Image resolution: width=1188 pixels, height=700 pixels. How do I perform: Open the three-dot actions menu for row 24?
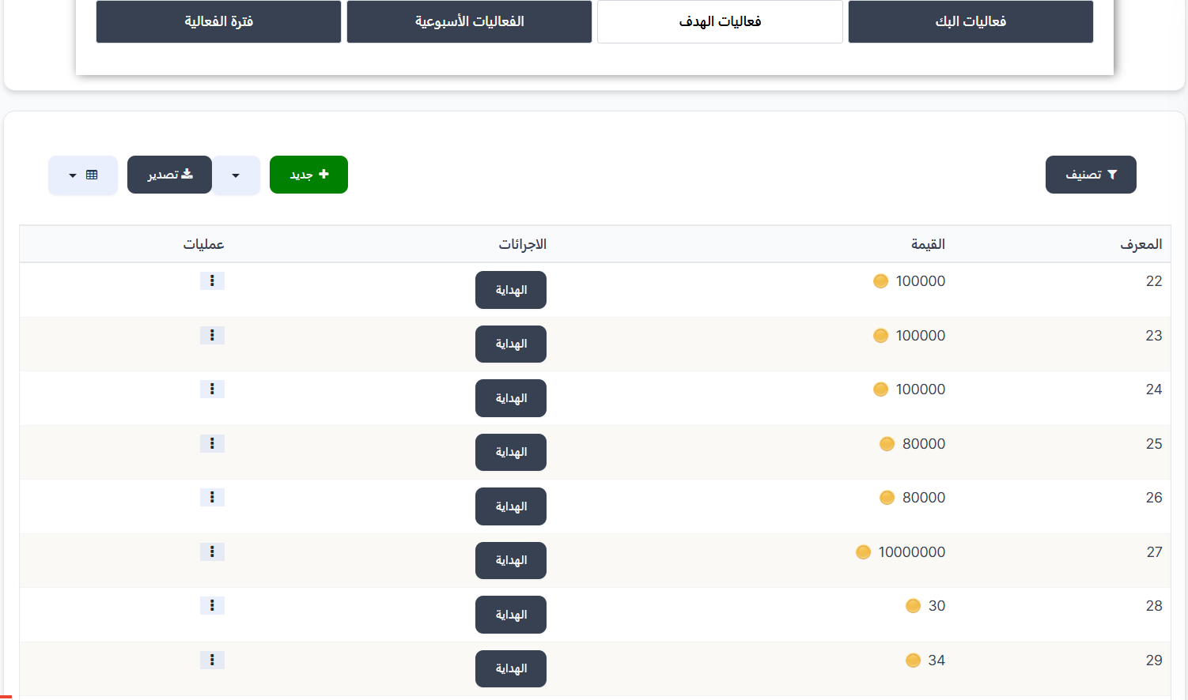[x=212, y=390]
